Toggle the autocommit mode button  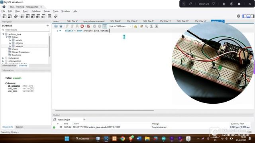(x=105, y=26)
